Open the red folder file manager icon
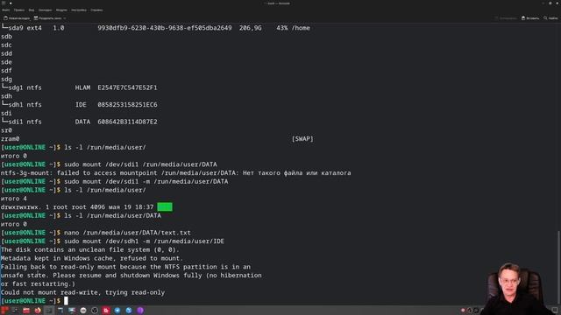Viewport: 561px width, 315px height. 26,311
